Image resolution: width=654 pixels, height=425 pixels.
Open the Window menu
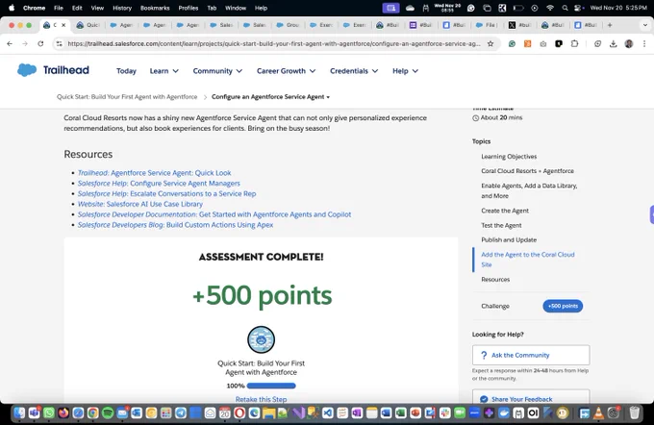pyautogui.click(x=236, y=8)
